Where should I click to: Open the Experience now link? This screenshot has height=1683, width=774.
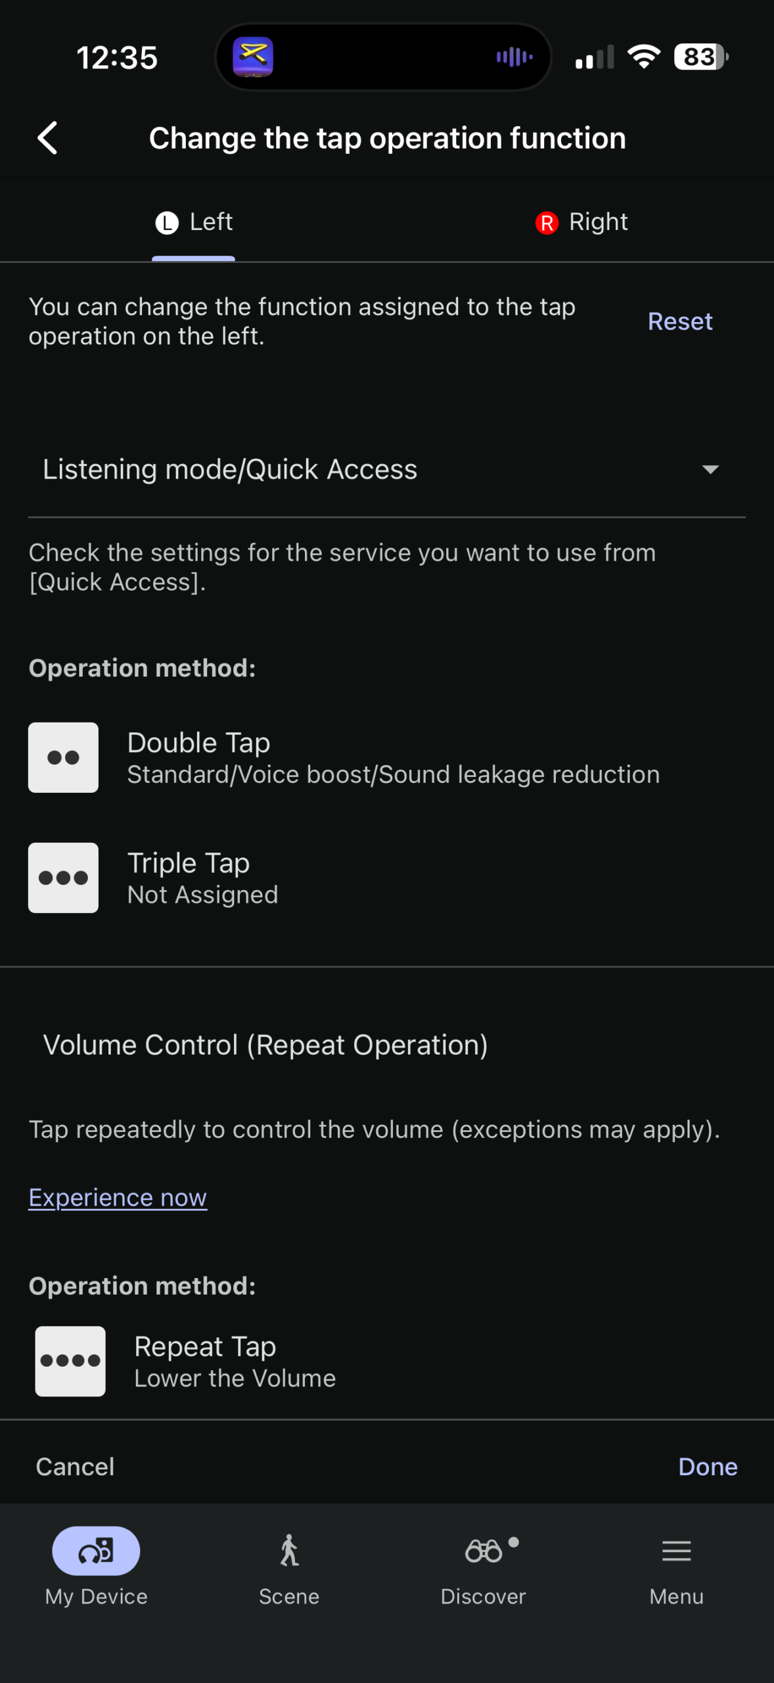coord(118,1198)
